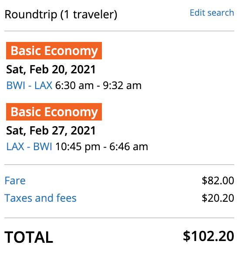This screenshot has height=255, width=243.
Task: Open the Taxes and fees link
Action: point(40,198)
